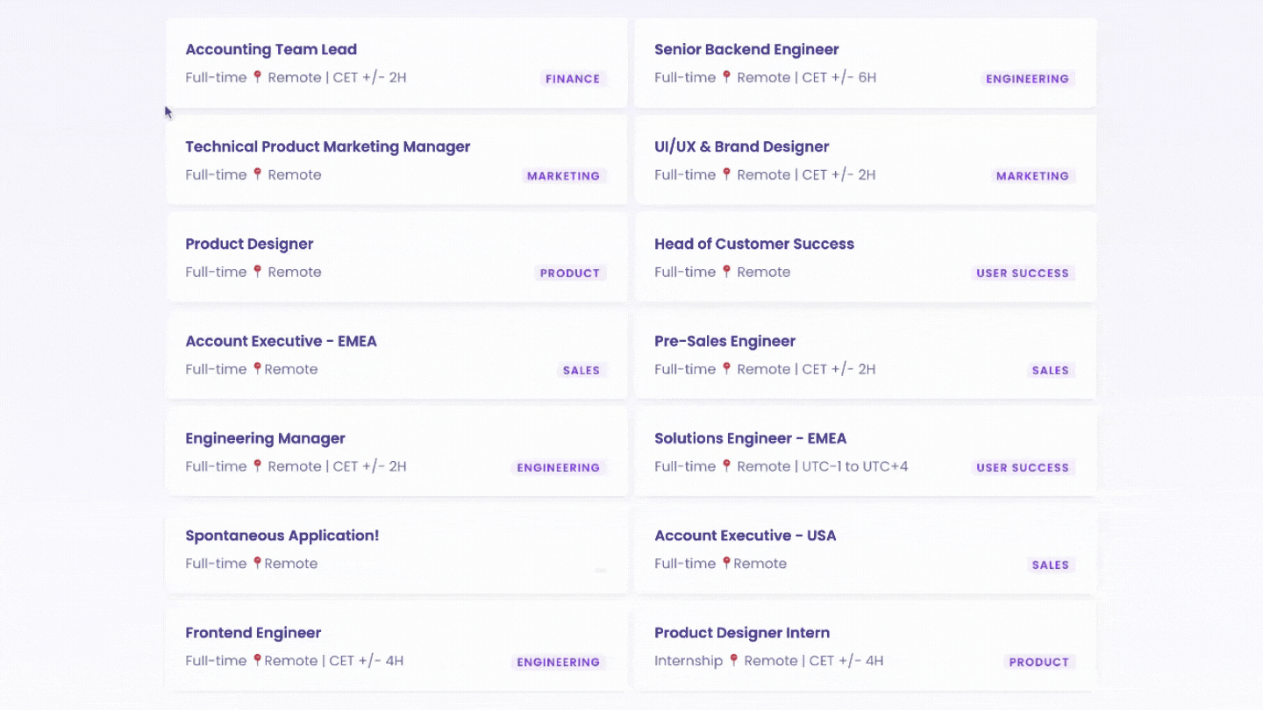Click the ENGINEERING tag on Senior Backend Engineer
Screen dimensions: 1263x710
[1027, 79]
